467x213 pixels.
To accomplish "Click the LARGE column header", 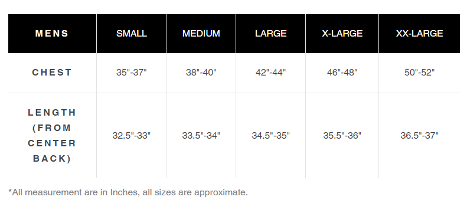I will (x=271, y=34).
